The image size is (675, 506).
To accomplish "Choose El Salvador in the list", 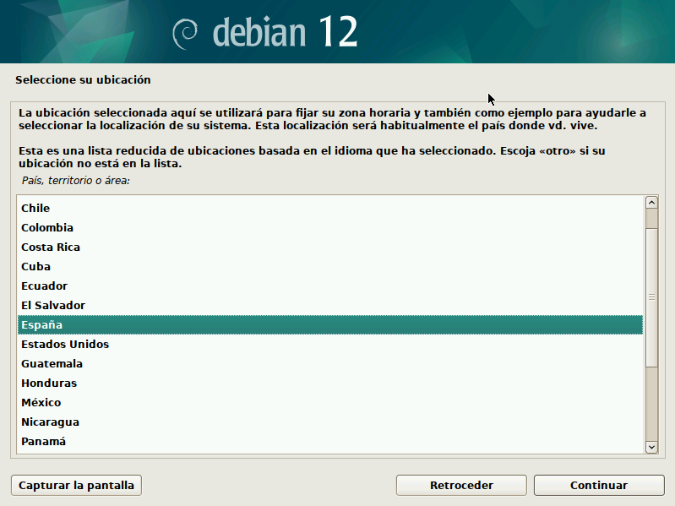I will 53,306.
